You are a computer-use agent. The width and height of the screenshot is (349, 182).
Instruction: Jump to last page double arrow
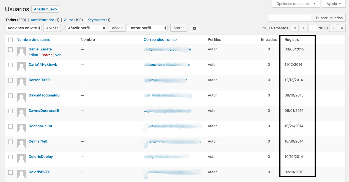[x=342, y=28]
